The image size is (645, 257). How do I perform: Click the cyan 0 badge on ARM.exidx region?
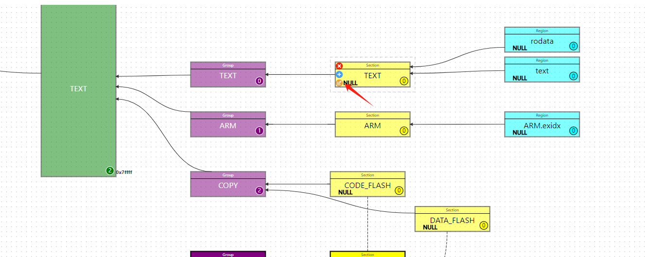point(574,131)
